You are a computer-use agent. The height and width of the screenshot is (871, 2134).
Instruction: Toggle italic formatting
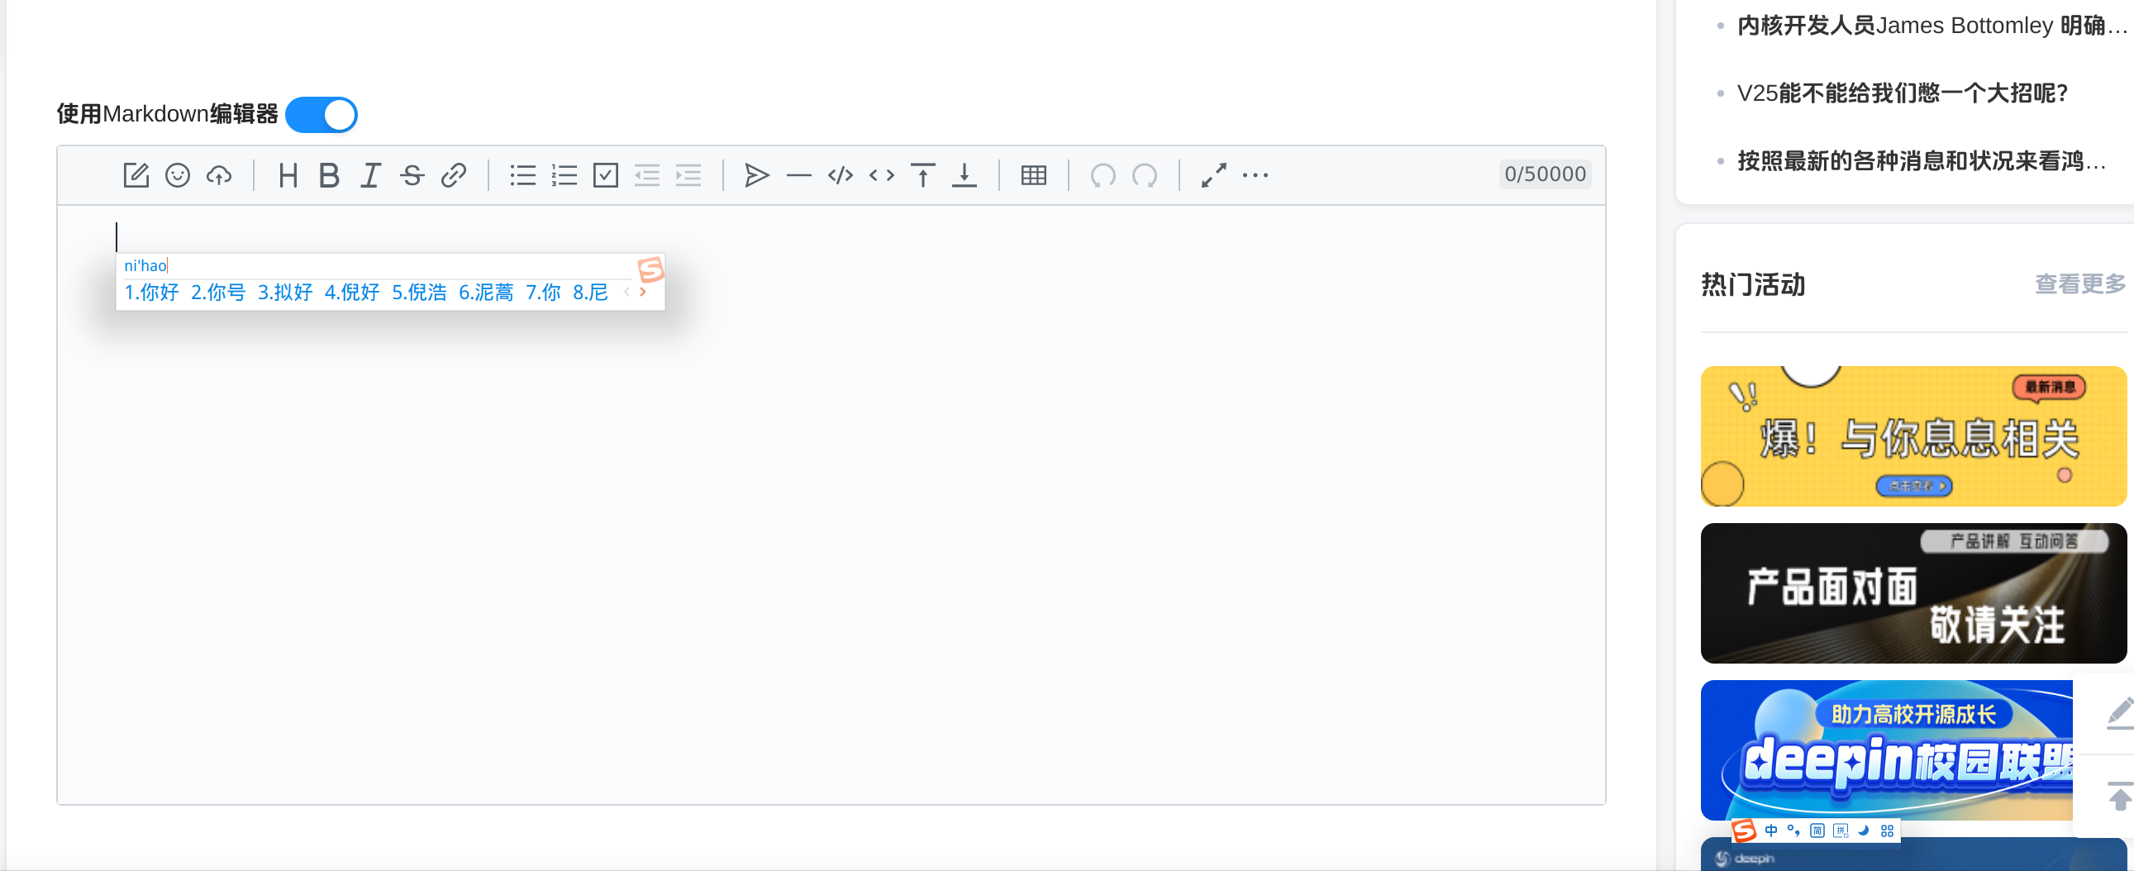370,174
